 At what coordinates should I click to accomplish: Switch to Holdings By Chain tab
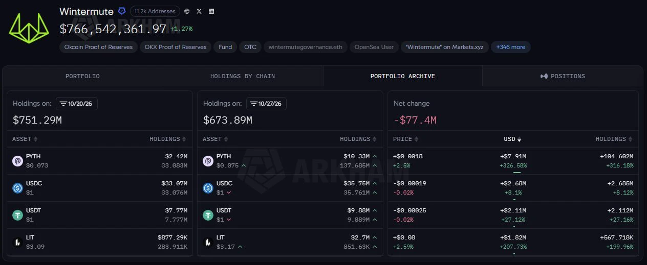point(243,76)
